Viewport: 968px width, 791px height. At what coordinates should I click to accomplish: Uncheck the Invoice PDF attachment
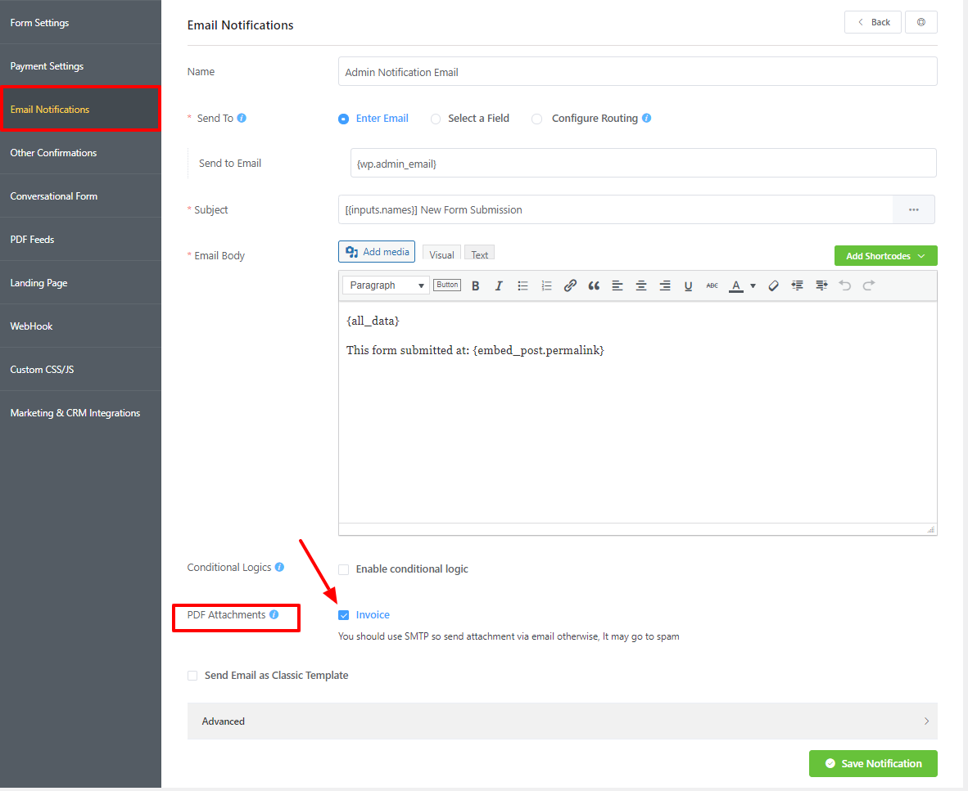pos(343,614)
